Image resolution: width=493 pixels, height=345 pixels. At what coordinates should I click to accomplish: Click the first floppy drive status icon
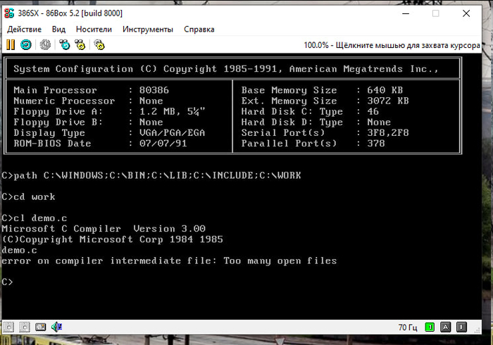coord(9,327)
